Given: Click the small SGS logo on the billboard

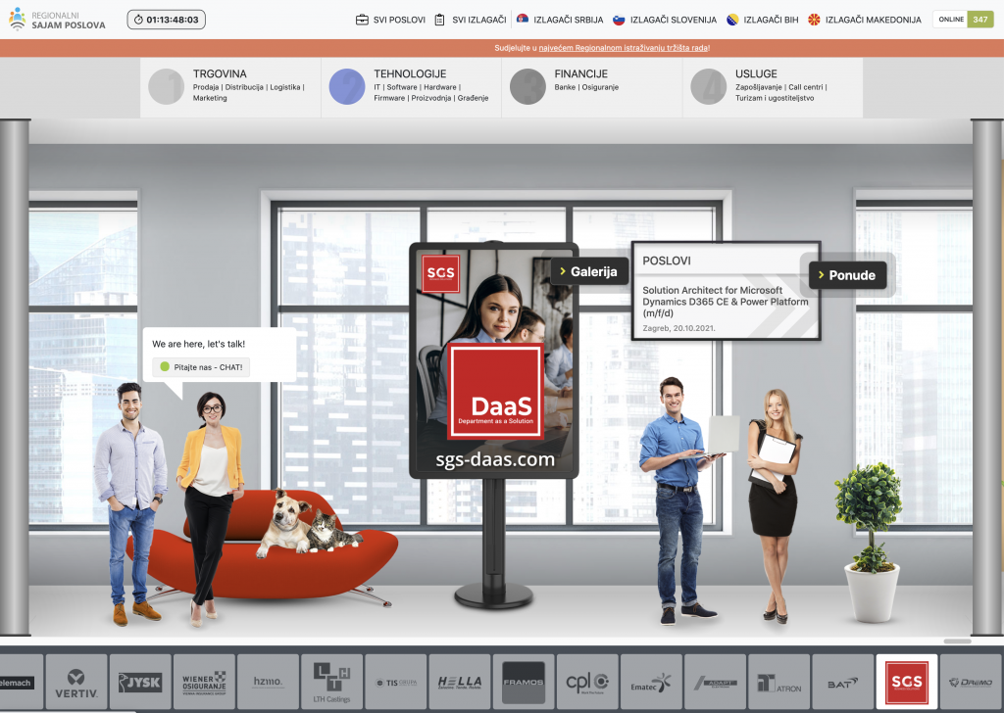Looking at the screenshot, I should coord(440,273).
